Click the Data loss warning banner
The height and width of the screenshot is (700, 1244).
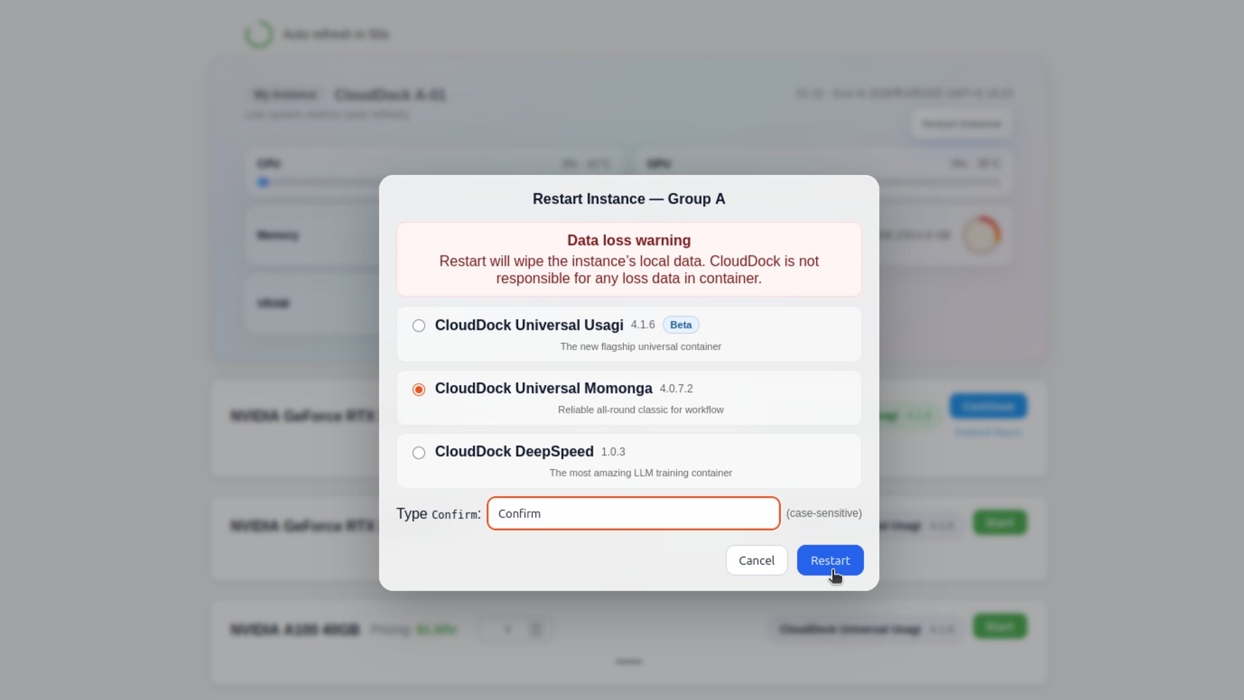coord(628,259)
